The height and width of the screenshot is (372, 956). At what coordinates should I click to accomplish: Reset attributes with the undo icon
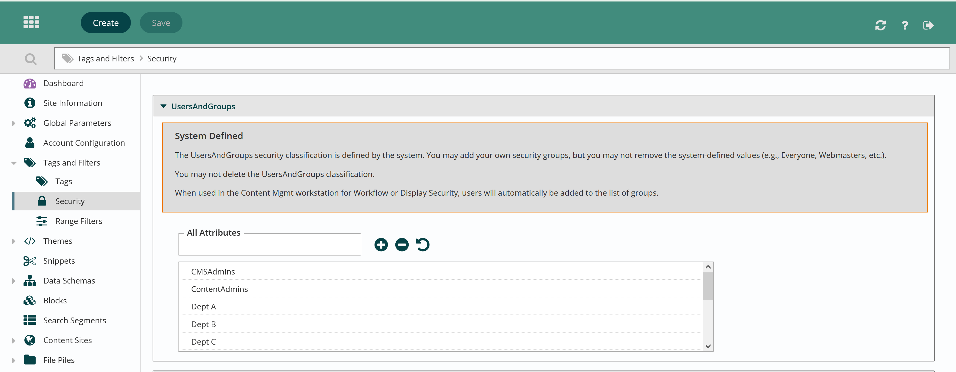[x=423, y=245]
